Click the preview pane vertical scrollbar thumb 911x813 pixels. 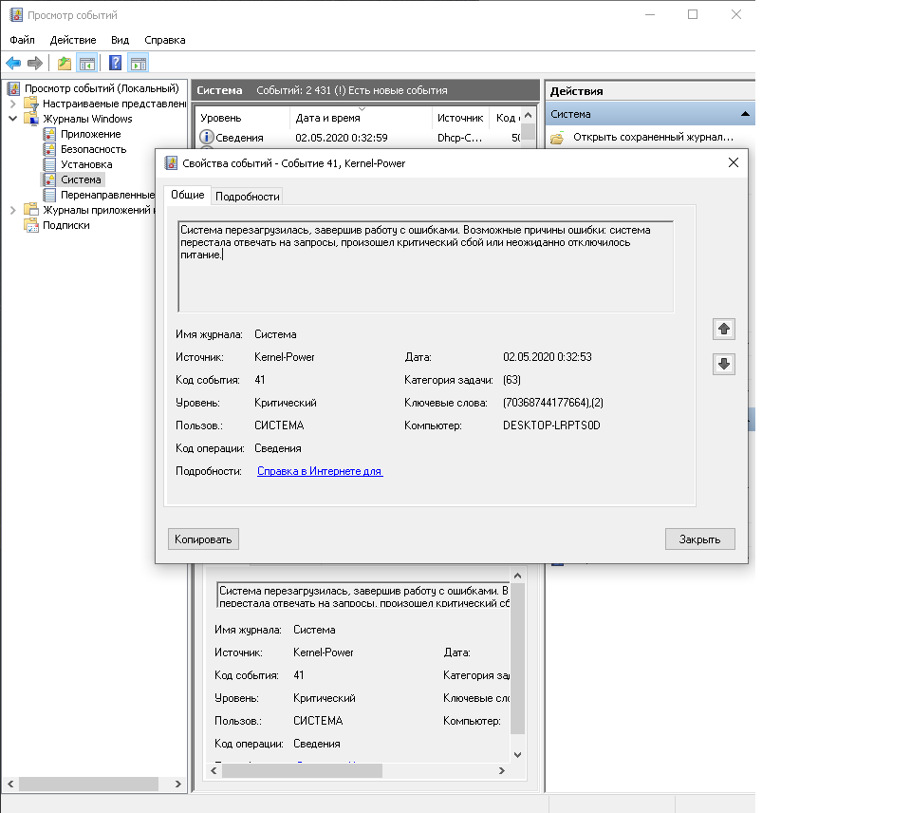point(517,659)
